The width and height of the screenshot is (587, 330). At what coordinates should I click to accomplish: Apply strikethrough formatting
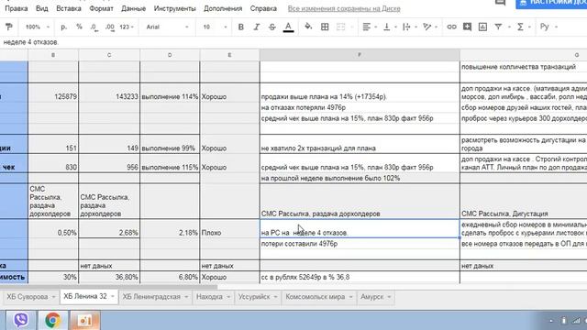272,27
